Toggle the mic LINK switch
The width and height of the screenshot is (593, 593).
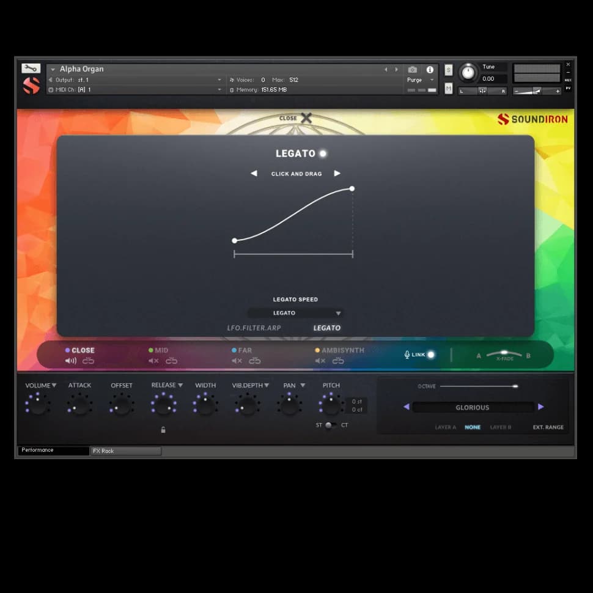point(430,355)
